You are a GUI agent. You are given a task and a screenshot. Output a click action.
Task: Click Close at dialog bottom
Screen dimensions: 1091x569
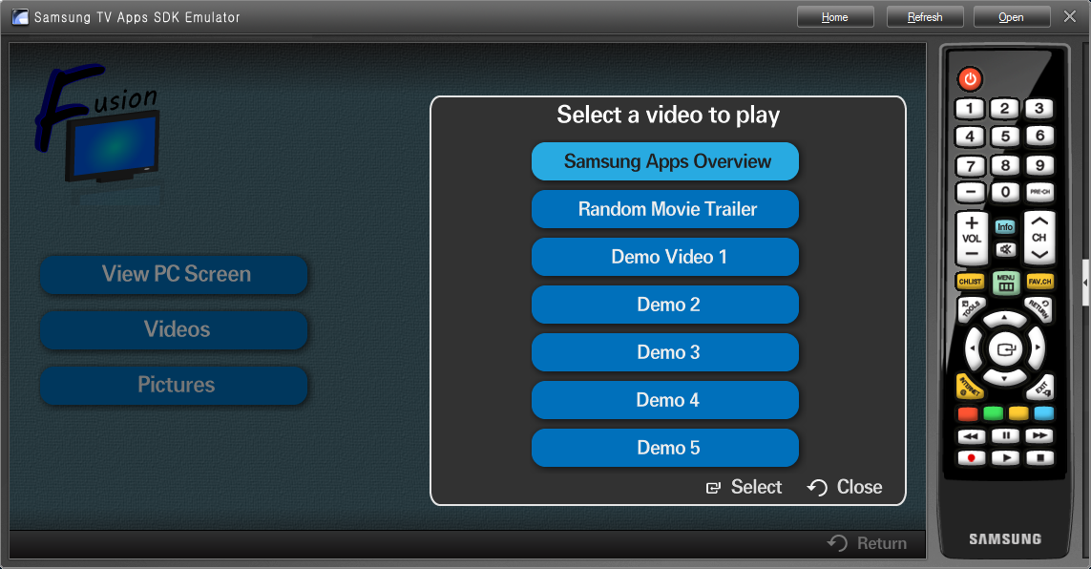[x=845, y=487]
